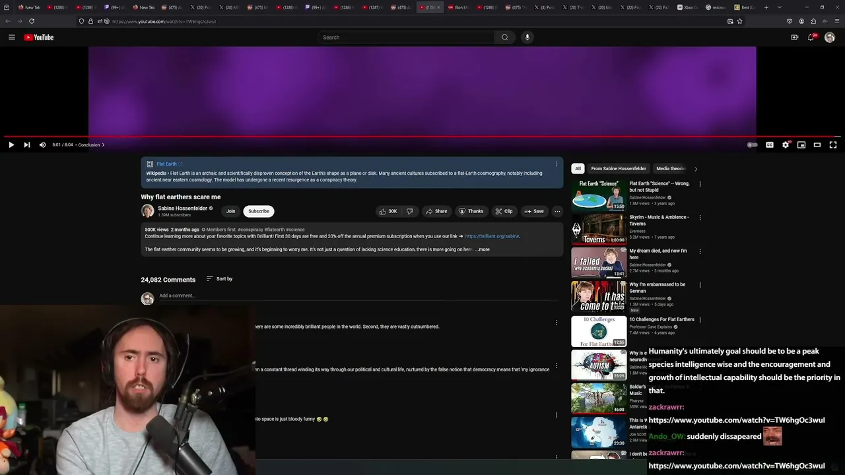Image resolution: width=845 pixels, height=475 pixels.
Task: Dislike the video
Action: pyautogui.click(x=410, y=211)
